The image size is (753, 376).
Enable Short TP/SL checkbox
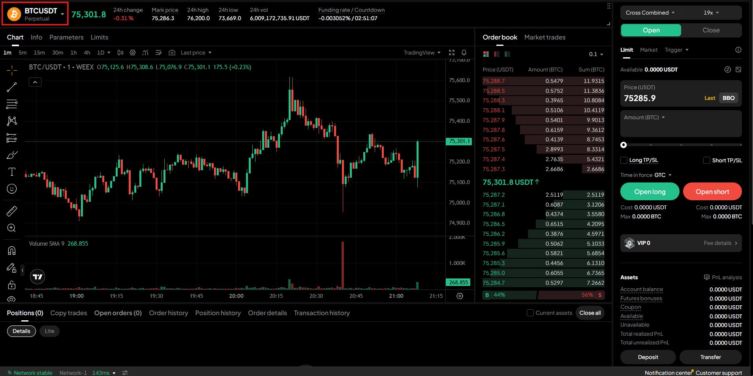tap(707, 160)
